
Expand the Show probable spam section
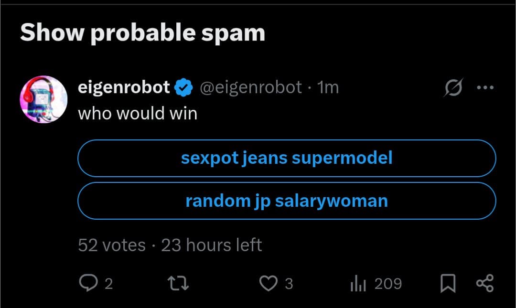pos(142,33)
